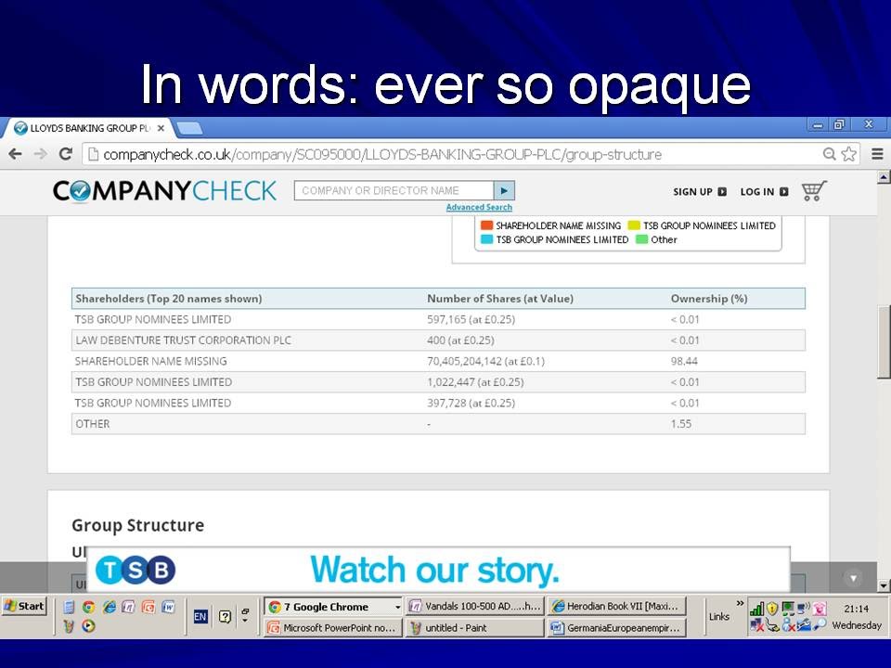Go back with the browser back arrow
This screenshot has height=668, width=891.
pos(16,154)
